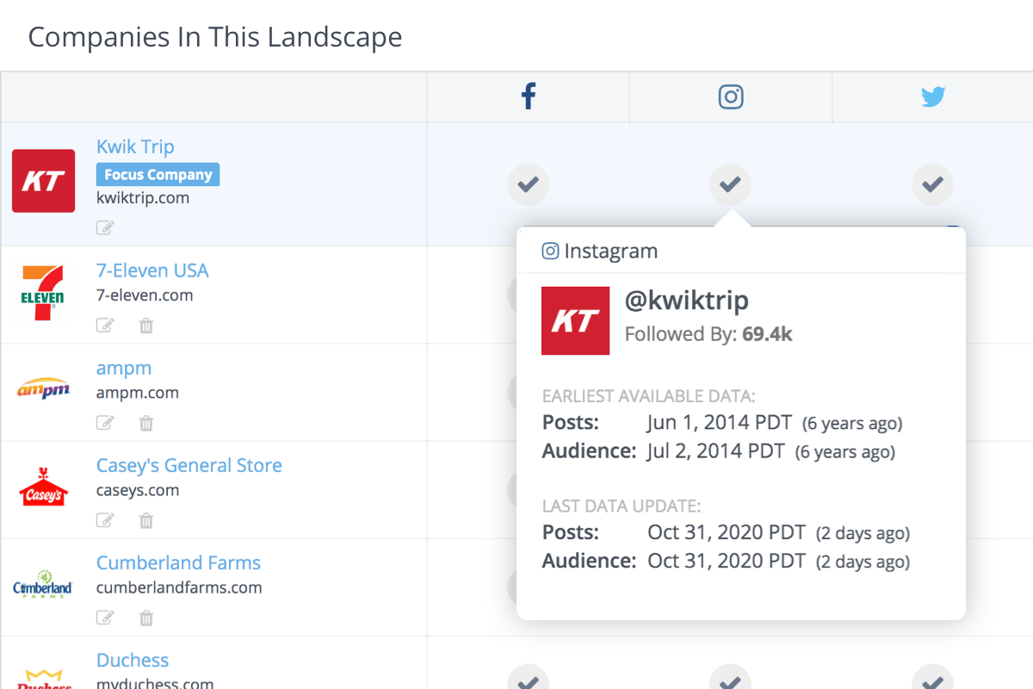Click Kwik Trip's Instagram checkmark
Screen dimensions: 1033x689
pos(730,183)
